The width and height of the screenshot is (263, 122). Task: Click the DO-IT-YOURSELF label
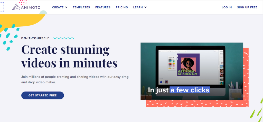pyautogui.click(x=35, y=38)
